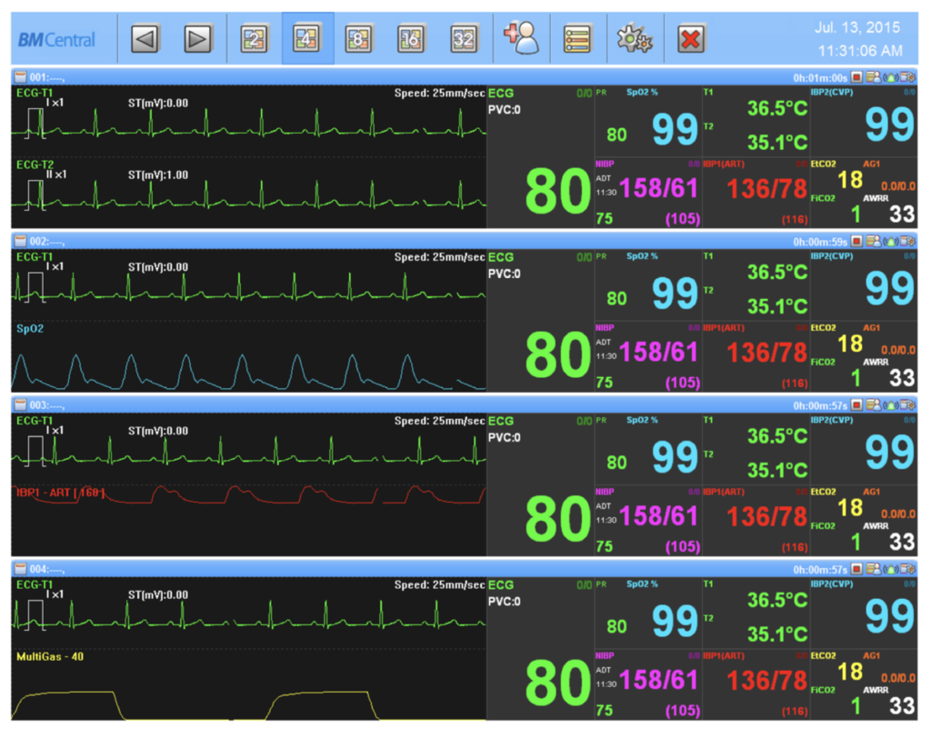This screenshot has height=738, width=931.
Task: Open patient info icon for bed 003
Action: tap(874, 405)
